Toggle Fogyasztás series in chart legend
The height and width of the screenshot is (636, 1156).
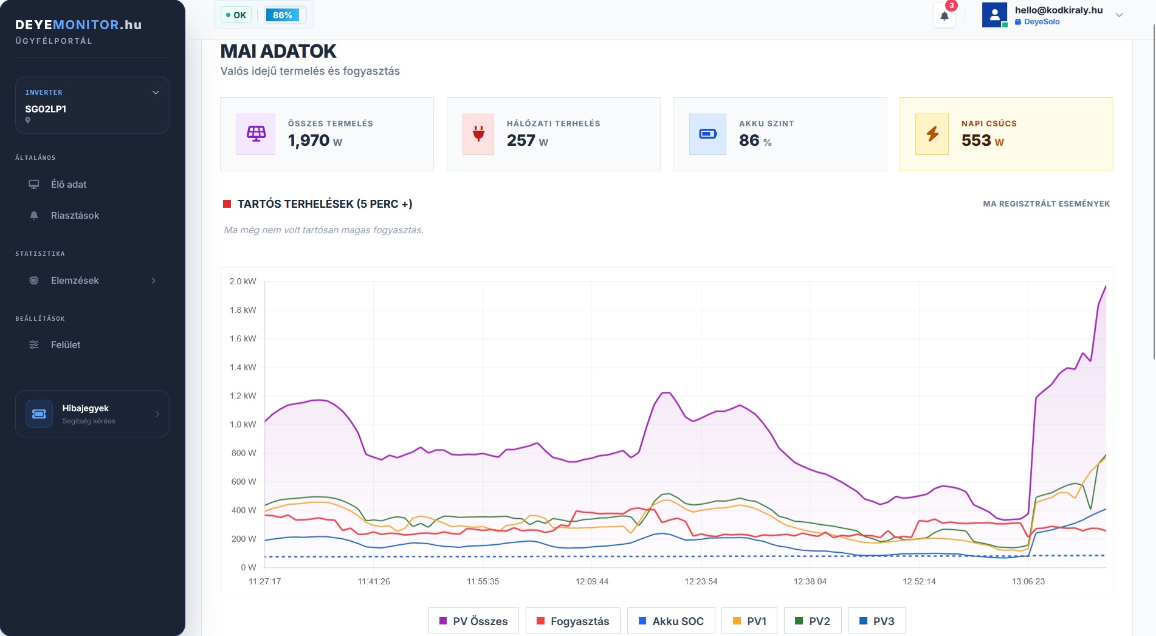pyautogui.click(x=573, y=621)
